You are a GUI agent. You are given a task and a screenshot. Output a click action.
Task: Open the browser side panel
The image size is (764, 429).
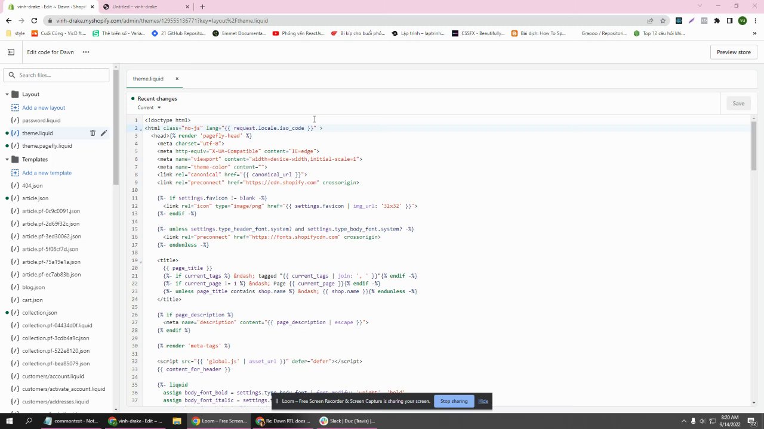(x=729, y=20)
